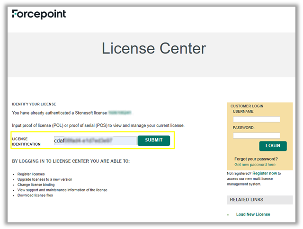303x229 pixels.
Task: Click the License Identification input field
Action: [95, 141]
